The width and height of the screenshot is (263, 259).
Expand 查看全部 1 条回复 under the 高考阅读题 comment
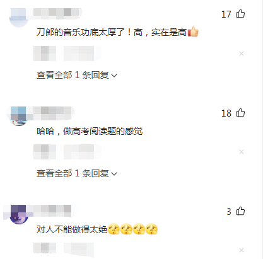(77, 173)
